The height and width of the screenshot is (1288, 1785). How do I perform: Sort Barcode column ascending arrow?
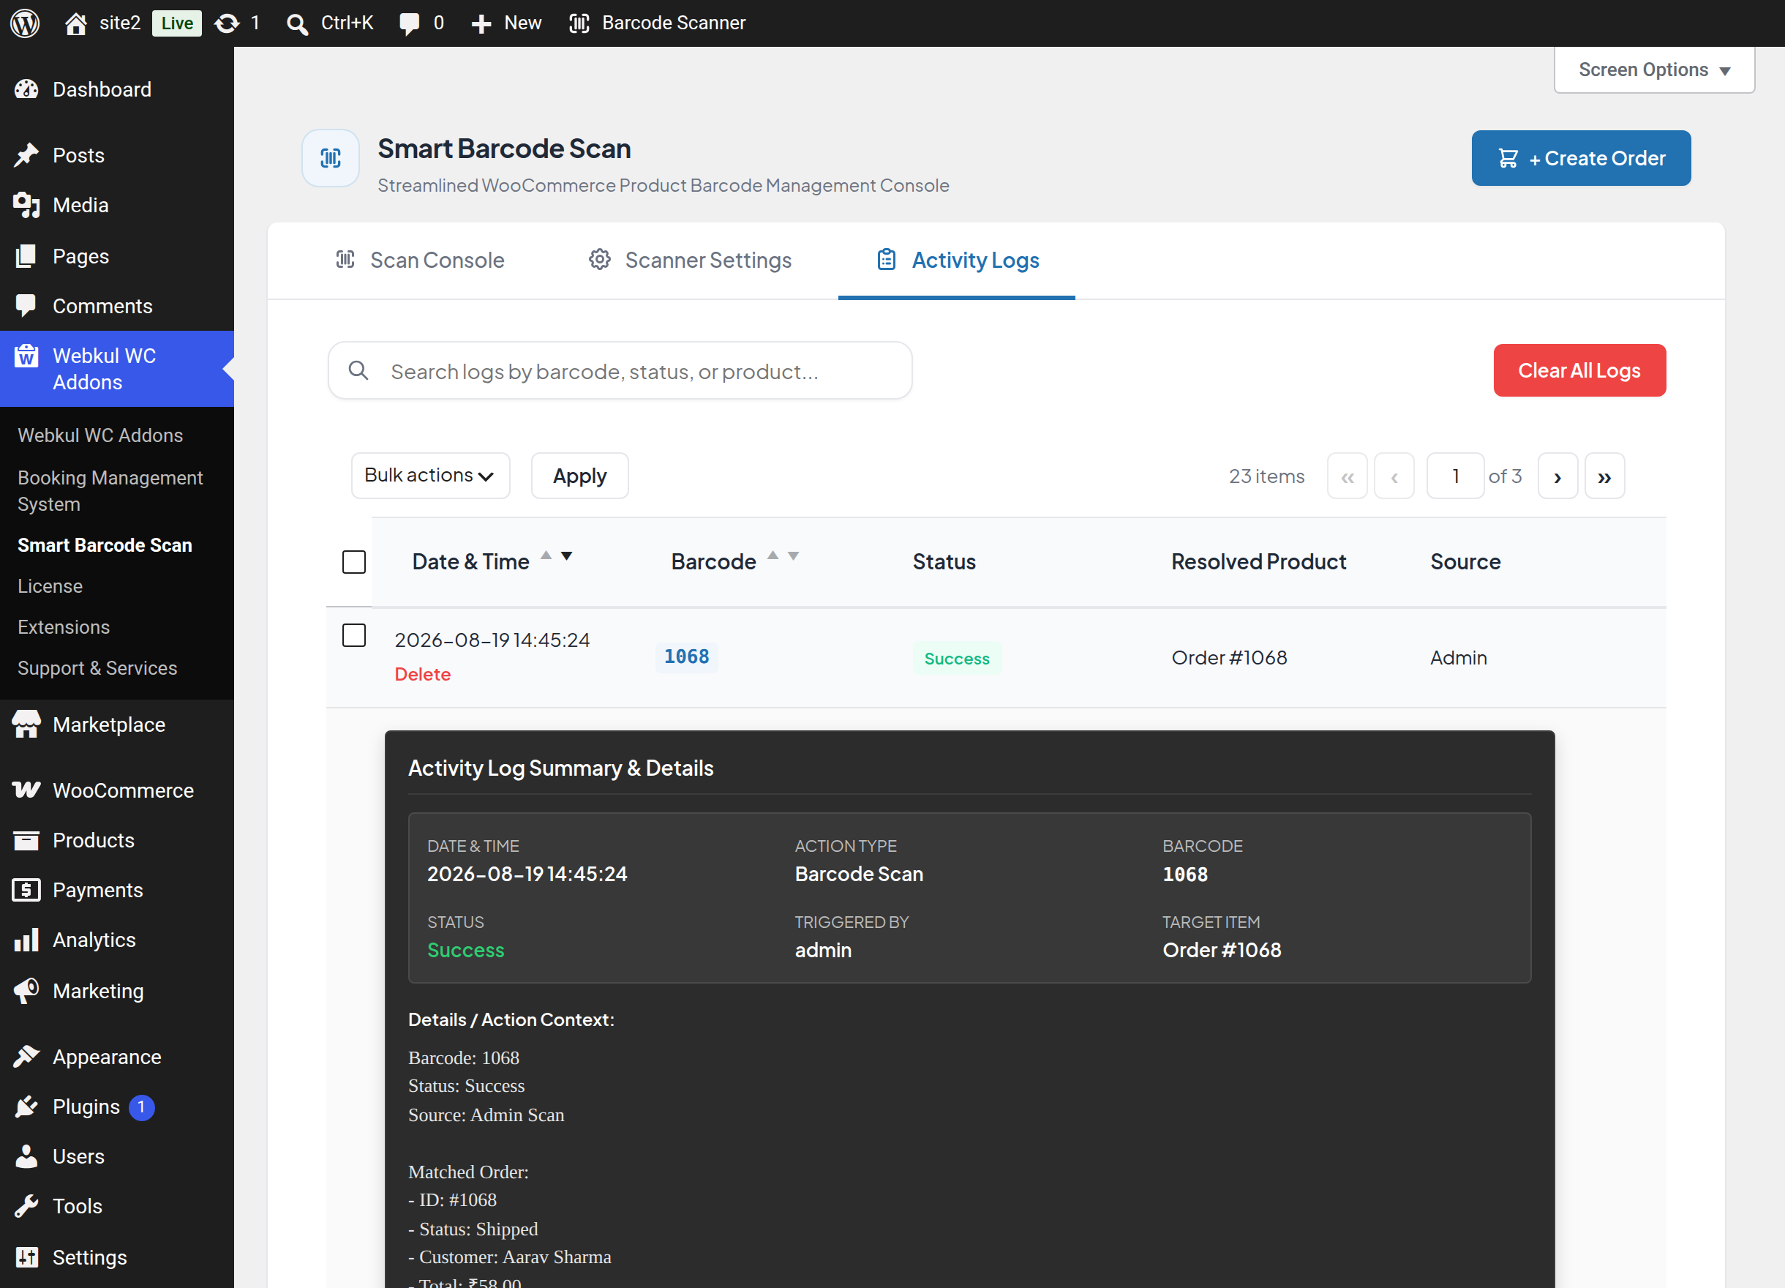[x=773, y=556]
